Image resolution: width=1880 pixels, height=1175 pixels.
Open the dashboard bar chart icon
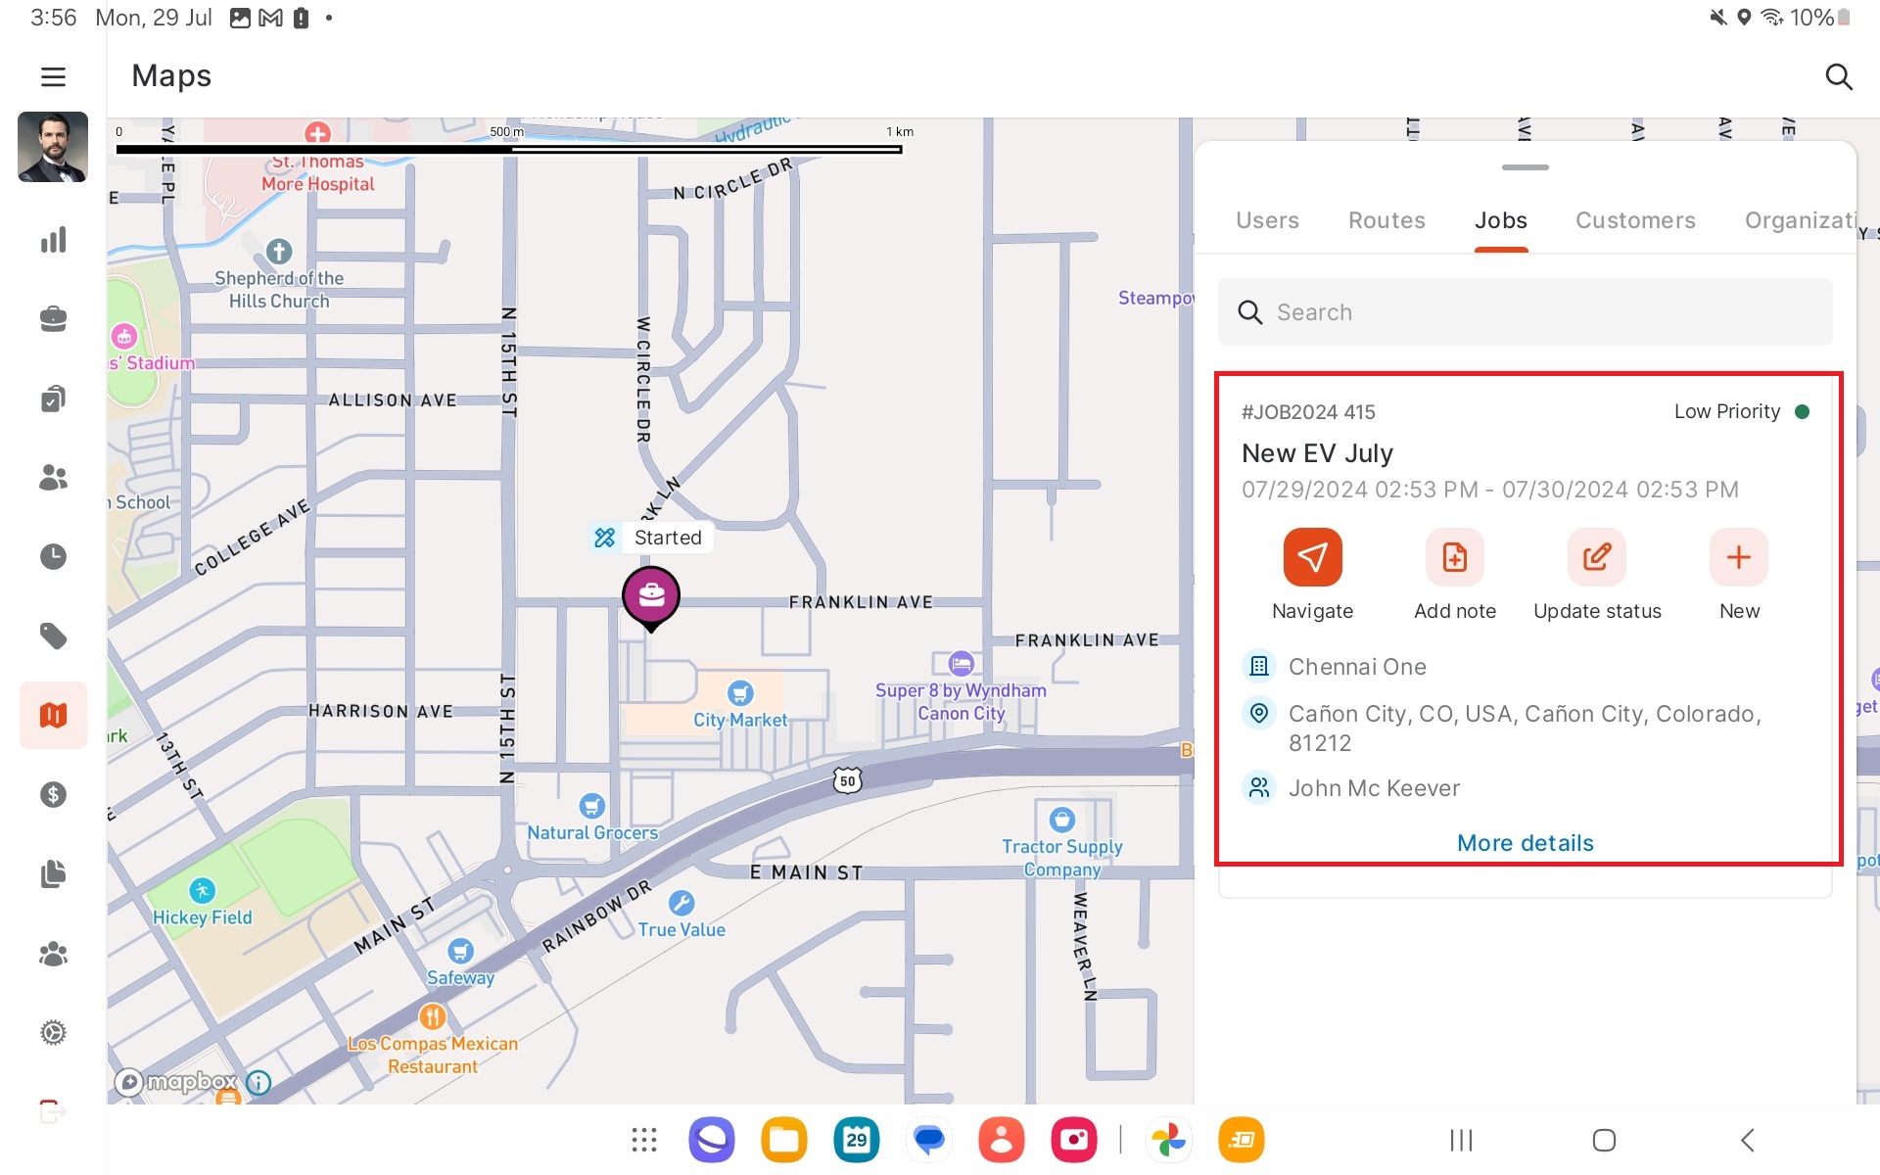tap(53, 240)
